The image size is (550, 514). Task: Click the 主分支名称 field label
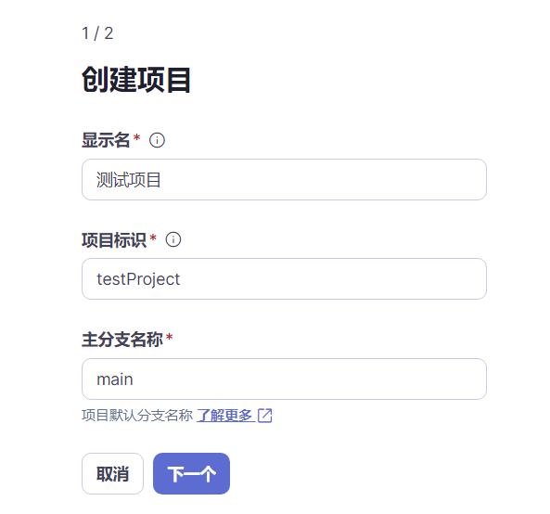[x=122, y=340]
